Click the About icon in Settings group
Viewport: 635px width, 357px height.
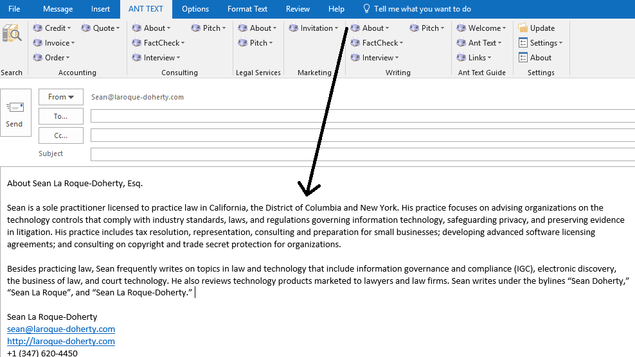[x=523, y=58]
